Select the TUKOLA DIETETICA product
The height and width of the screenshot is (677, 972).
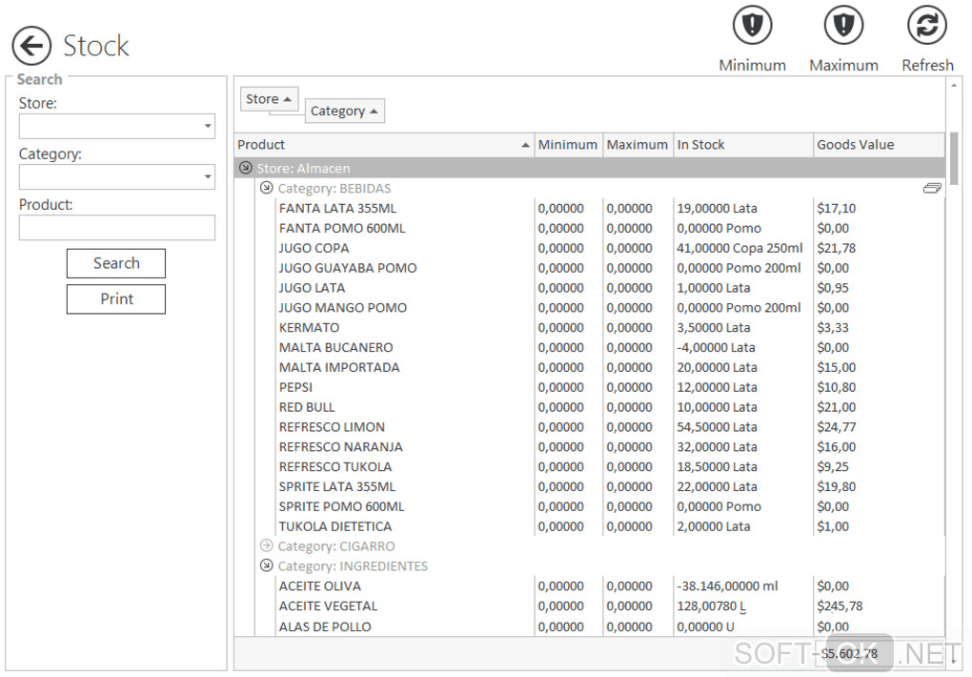[x=335, y=526]
